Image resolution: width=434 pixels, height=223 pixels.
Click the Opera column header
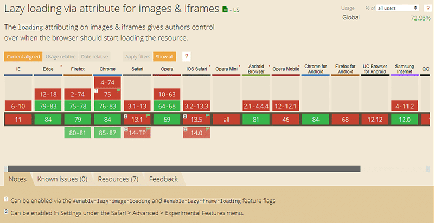click(167, 69)
